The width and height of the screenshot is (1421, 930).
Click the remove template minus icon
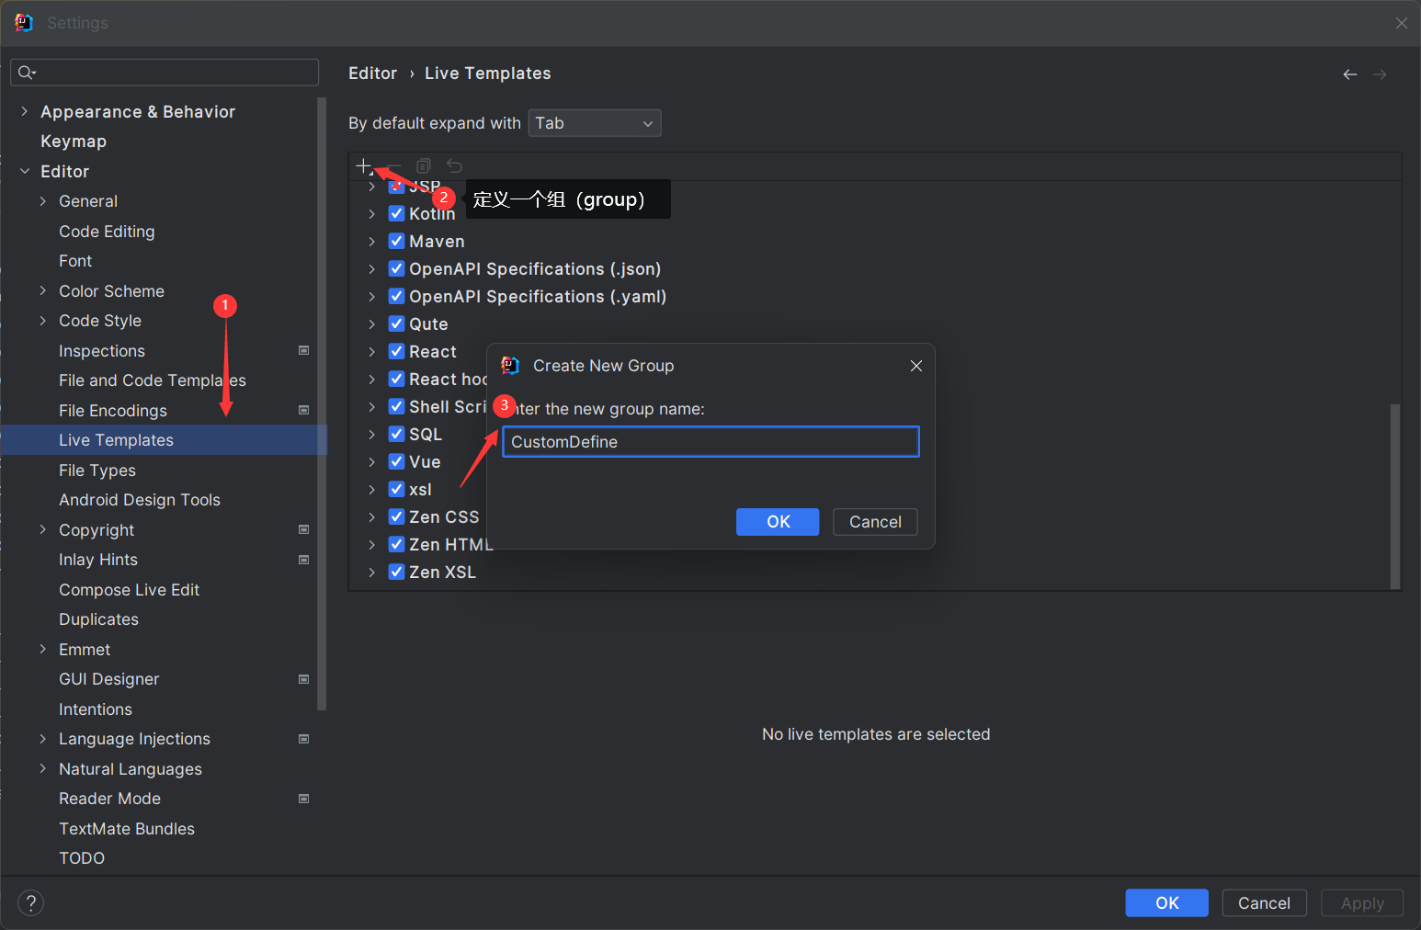click(x=393, y=165)
